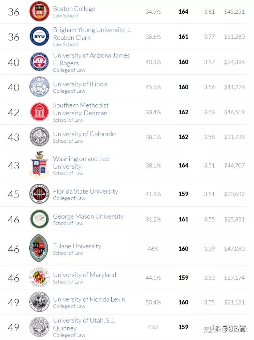Open University of Florida Levin link

(89, 299)
